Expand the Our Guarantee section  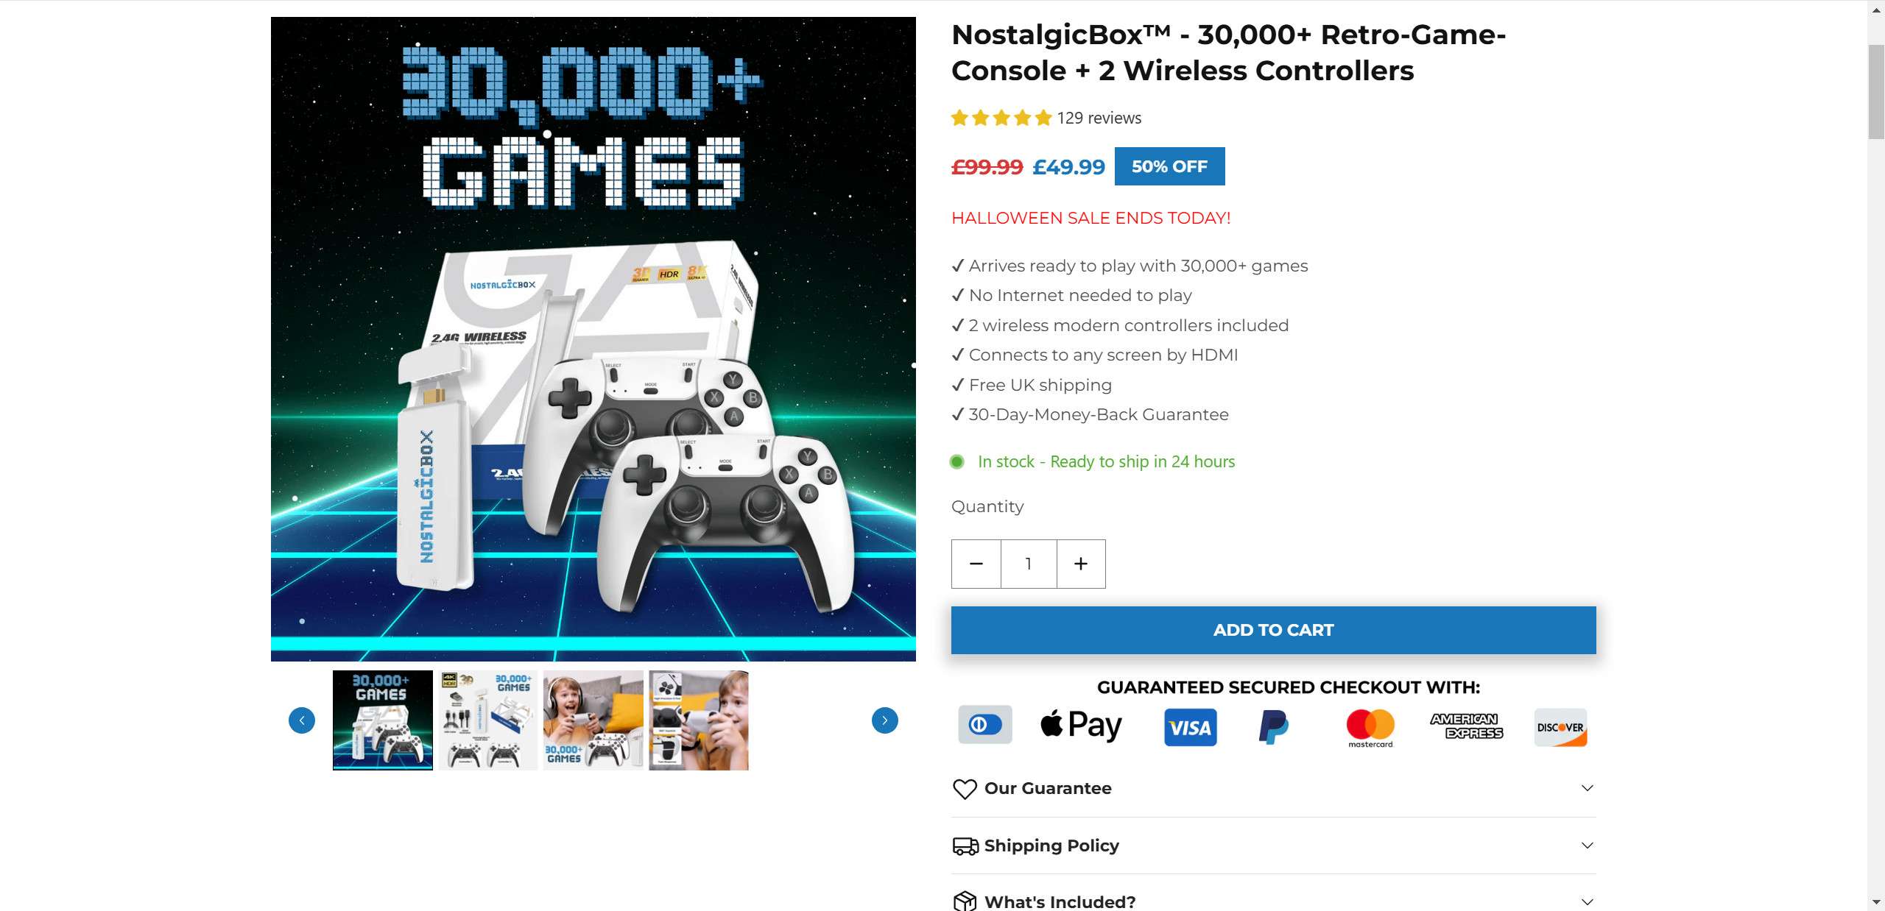click(1273, 789)
